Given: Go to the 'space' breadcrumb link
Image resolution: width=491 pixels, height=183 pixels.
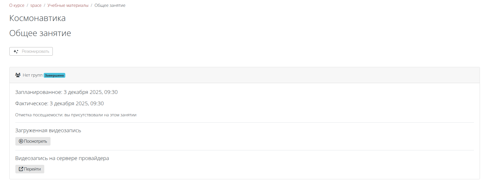Looking at the screenshot, I should pyautogui.click(x=36, y=5).
